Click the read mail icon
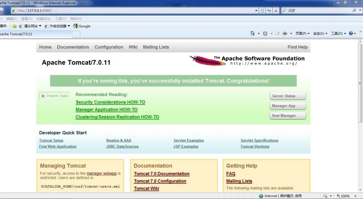Screen dimensions: 363x199 [x=277, y=34]
